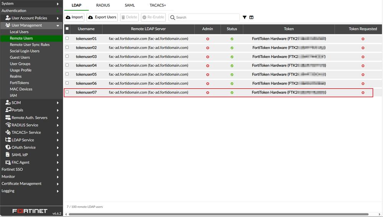The height and width of the screenshot is (217, 383).
Task: Expand the Certificate Management section
Action: 31,184
